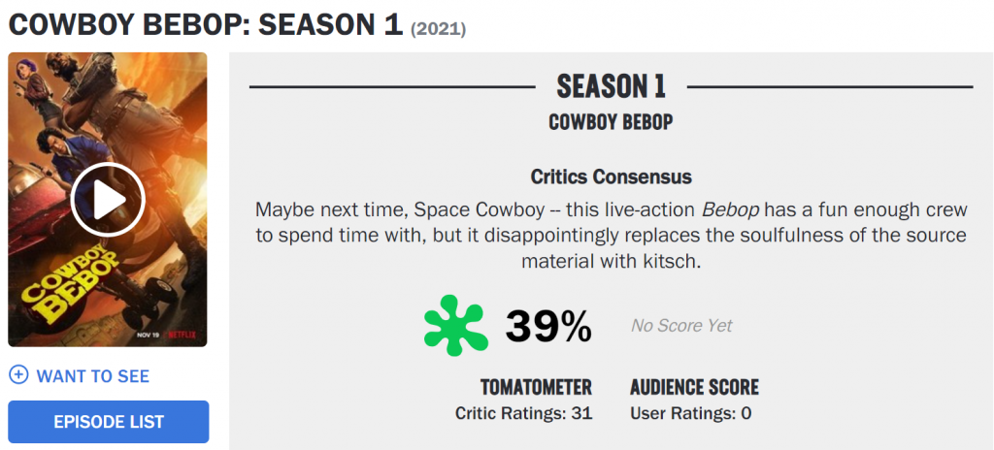994x450 pixels.
Task: Open the Cowboy Bebop series link under Season 1
Action: click(x=612, y=122)
